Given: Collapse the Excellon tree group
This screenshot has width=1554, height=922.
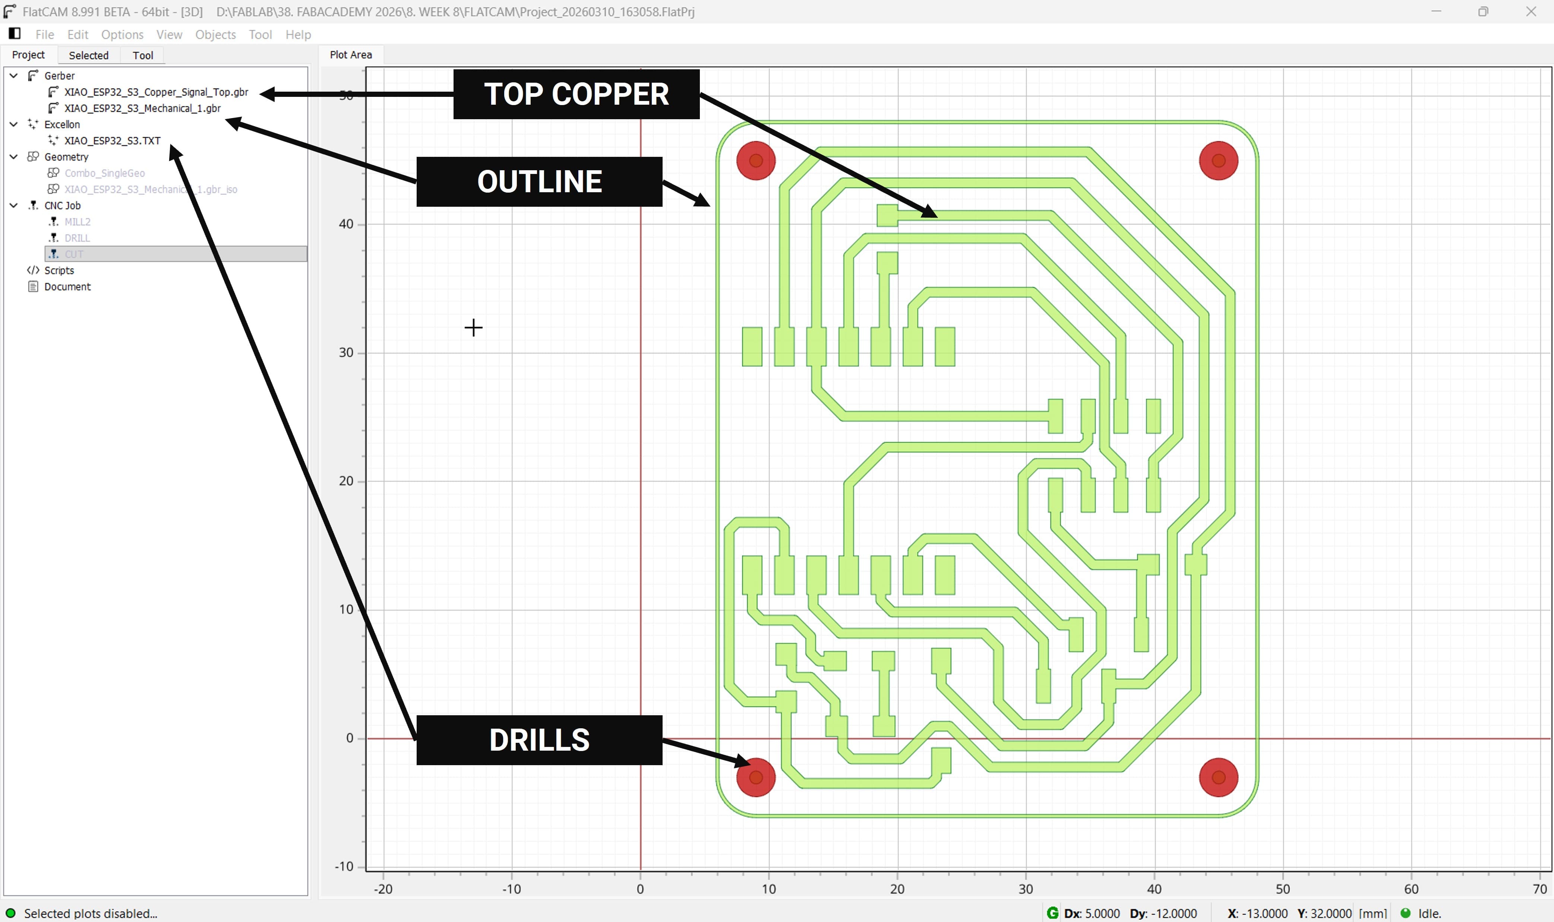Looking at the screenshot, I should [x=14, y=124].
